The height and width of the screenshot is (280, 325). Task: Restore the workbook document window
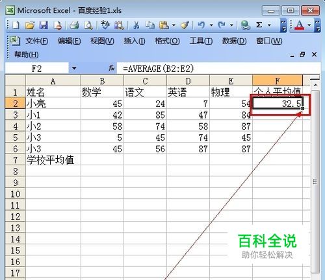[302, 54]
